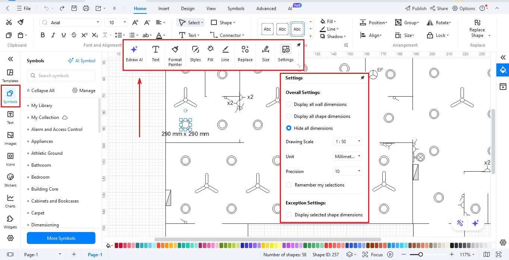Viewport: 509px width, 260px height.
Task: Open the Precision dropdown
Action: point(347,172)
